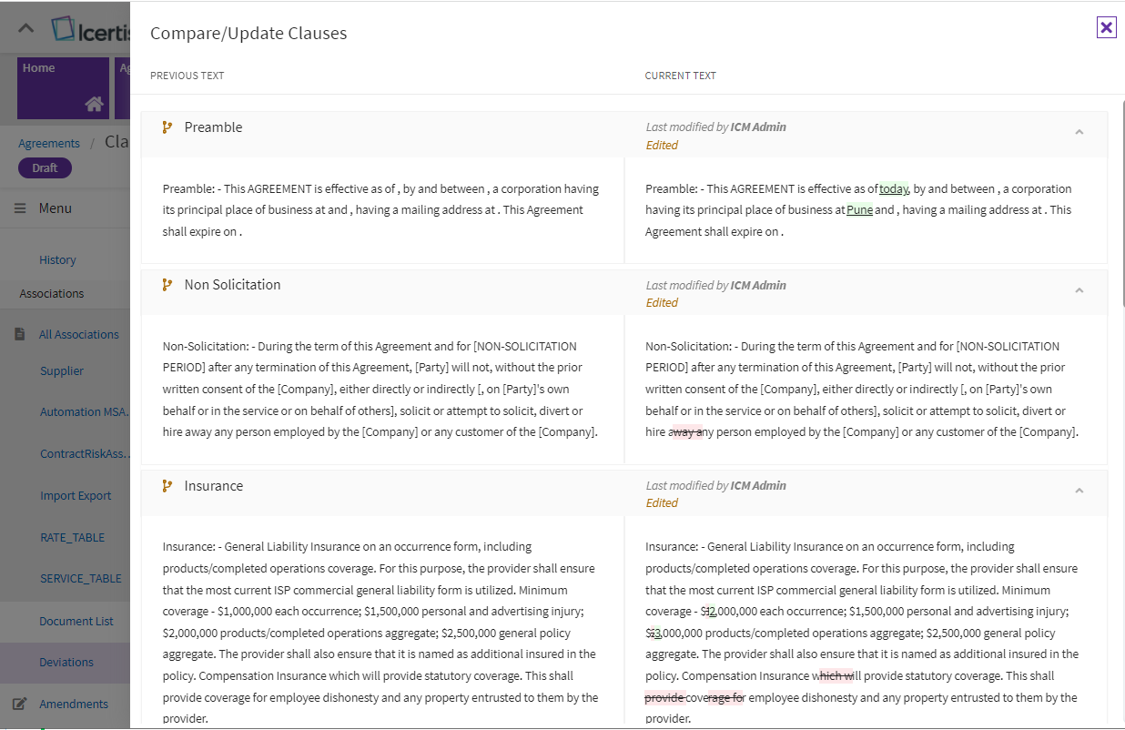1125x730 pixels.
Task: Click the Preamble clause branch icon
Action: [167, 127]
